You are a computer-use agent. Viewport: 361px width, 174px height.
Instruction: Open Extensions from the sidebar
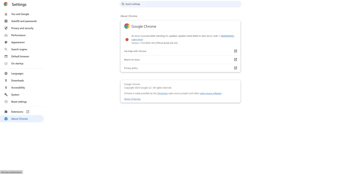coord(17,112)
